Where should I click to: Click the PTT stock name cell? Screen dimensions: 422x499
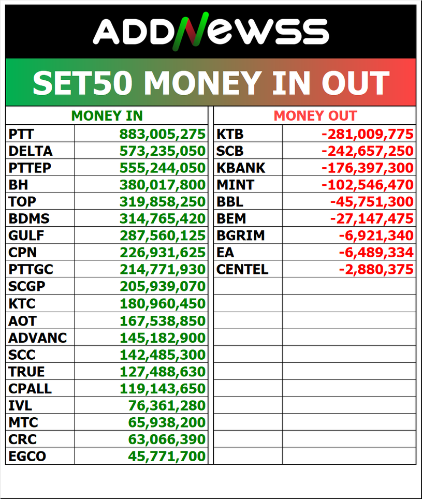tap(40, 135)
